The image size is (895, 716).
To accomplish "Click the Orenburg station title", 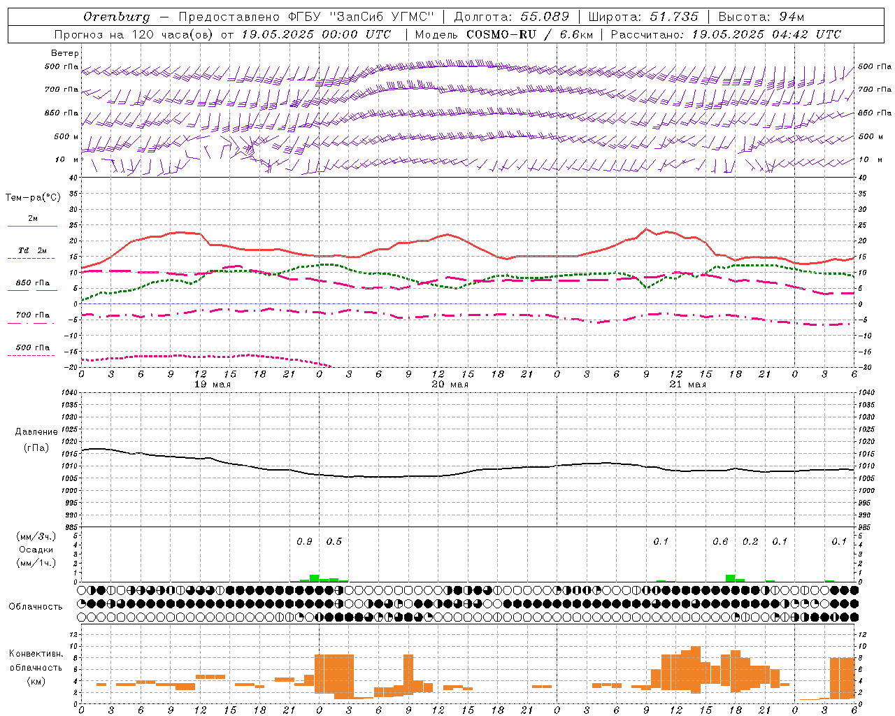I will (x=116, y=17).
